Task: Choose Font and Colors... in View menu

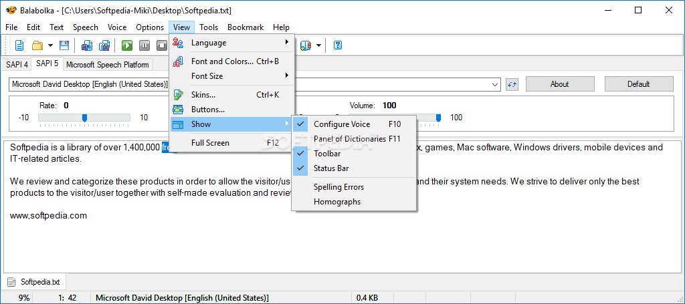Action: coord(232,61)
